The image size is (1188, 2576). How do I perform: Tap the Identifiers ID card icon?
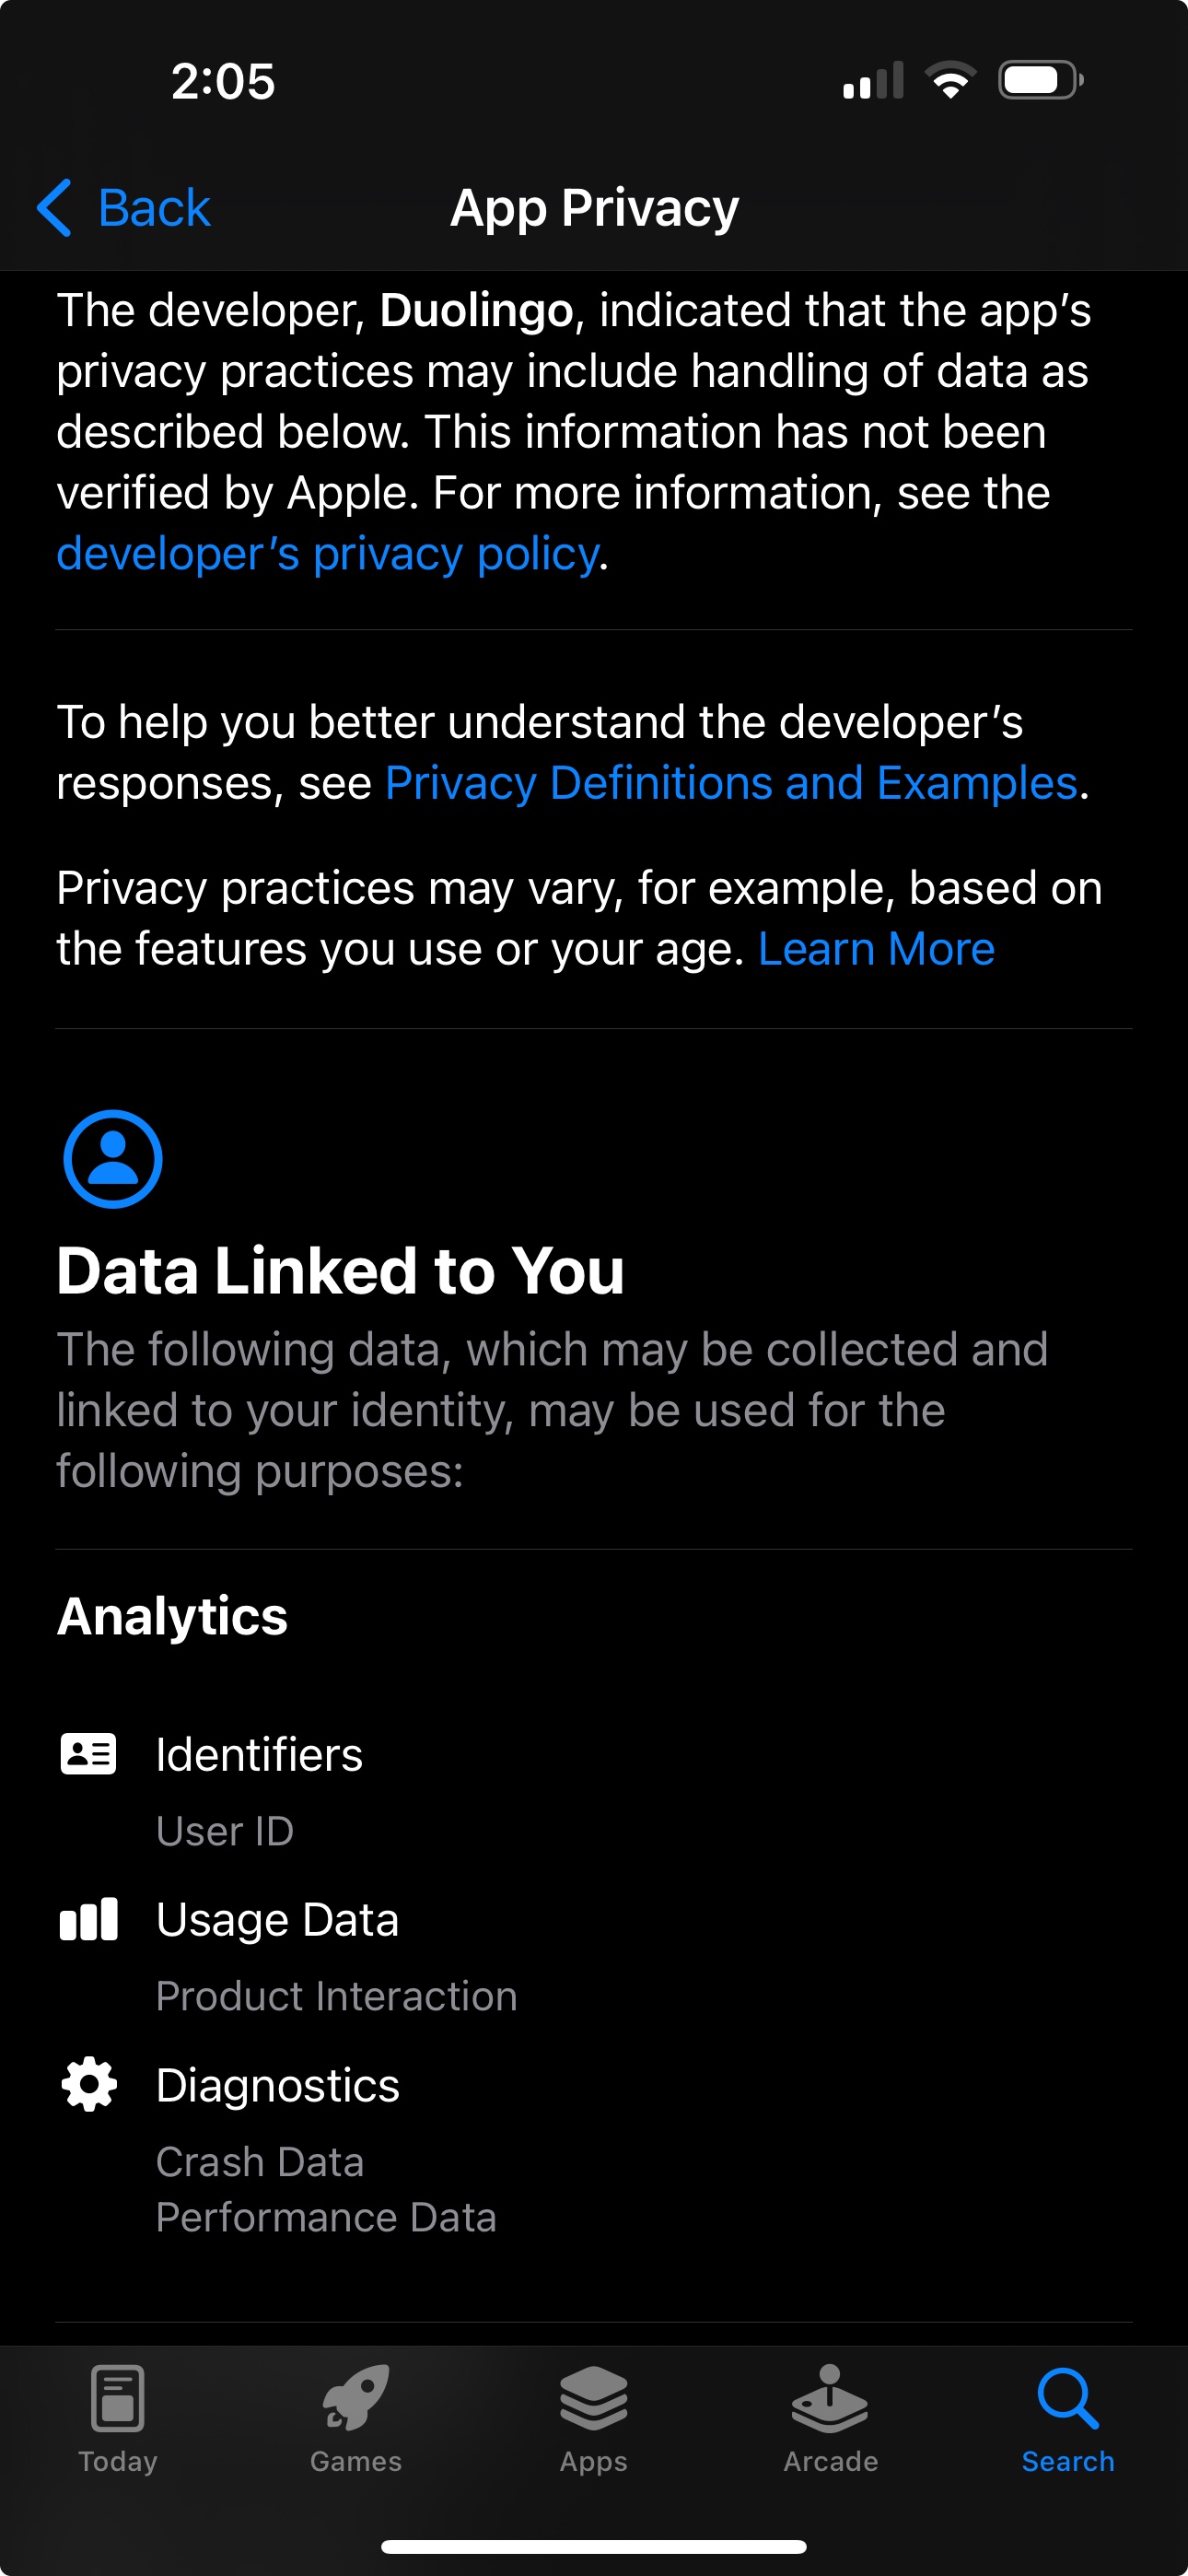tap(88, 1754)
